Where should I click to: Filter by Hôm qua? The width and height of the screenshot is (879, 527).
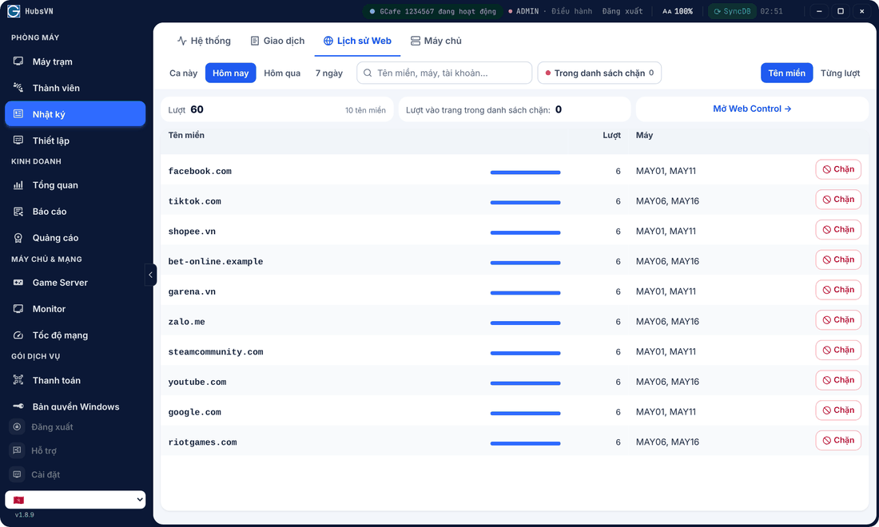coord(282,73)
